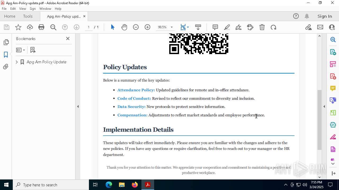Screen dimensions: 339x190
Task: Open File Explorer from taskbar
Action: 122,185
